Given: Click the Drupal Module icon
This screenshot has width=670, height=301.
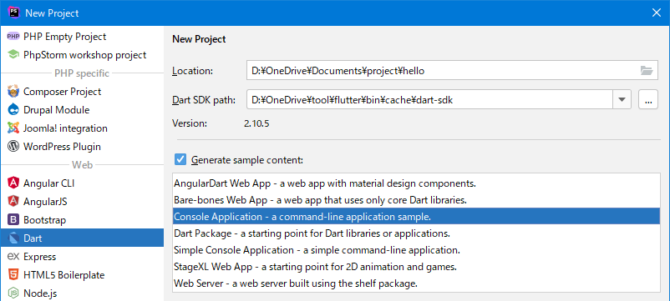Looking at the screenshot, I should (13, 110).
